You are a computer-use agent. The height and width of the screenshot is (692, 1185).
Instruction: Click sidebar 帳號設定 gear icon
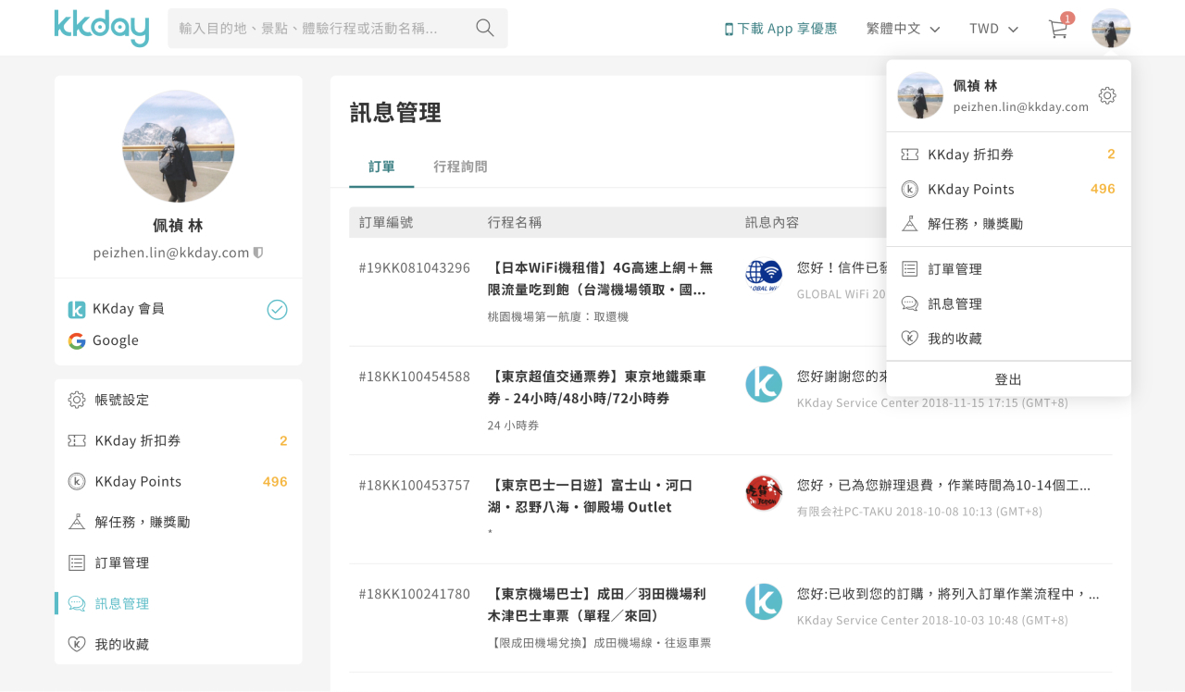pos(77,400)
